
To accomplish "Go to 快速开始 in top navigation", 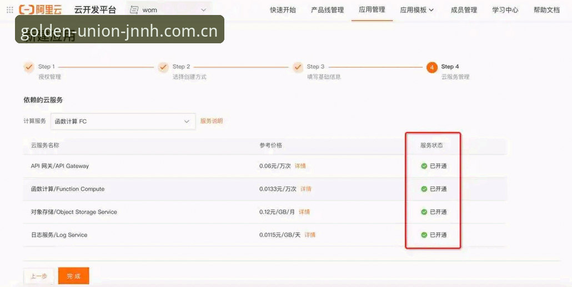I will tap(283, 10).
